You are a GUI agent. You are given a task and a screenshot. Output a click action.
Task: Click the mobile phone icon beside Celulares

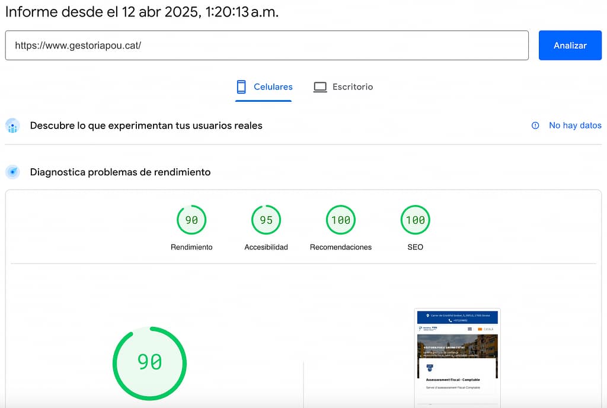pyautogui.click(x=241, y=87)
